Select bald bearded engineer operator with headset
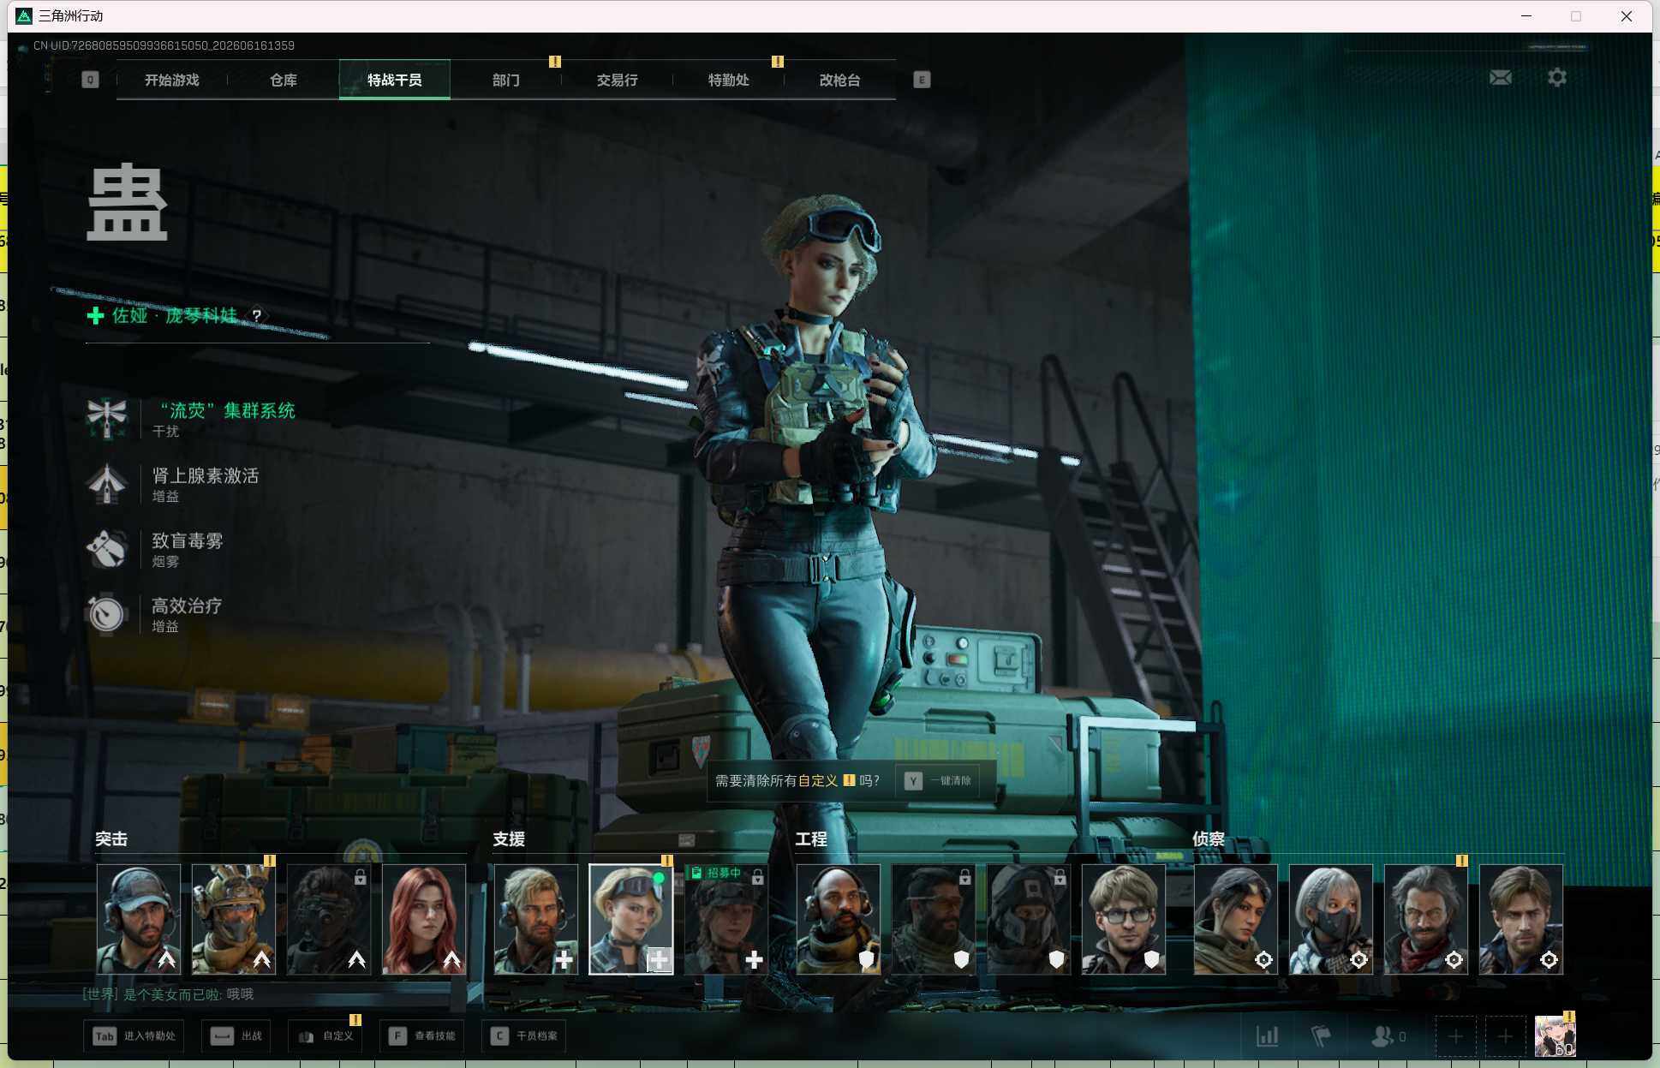Viewport: 1660px width, 1068px height. coord(839,919)
